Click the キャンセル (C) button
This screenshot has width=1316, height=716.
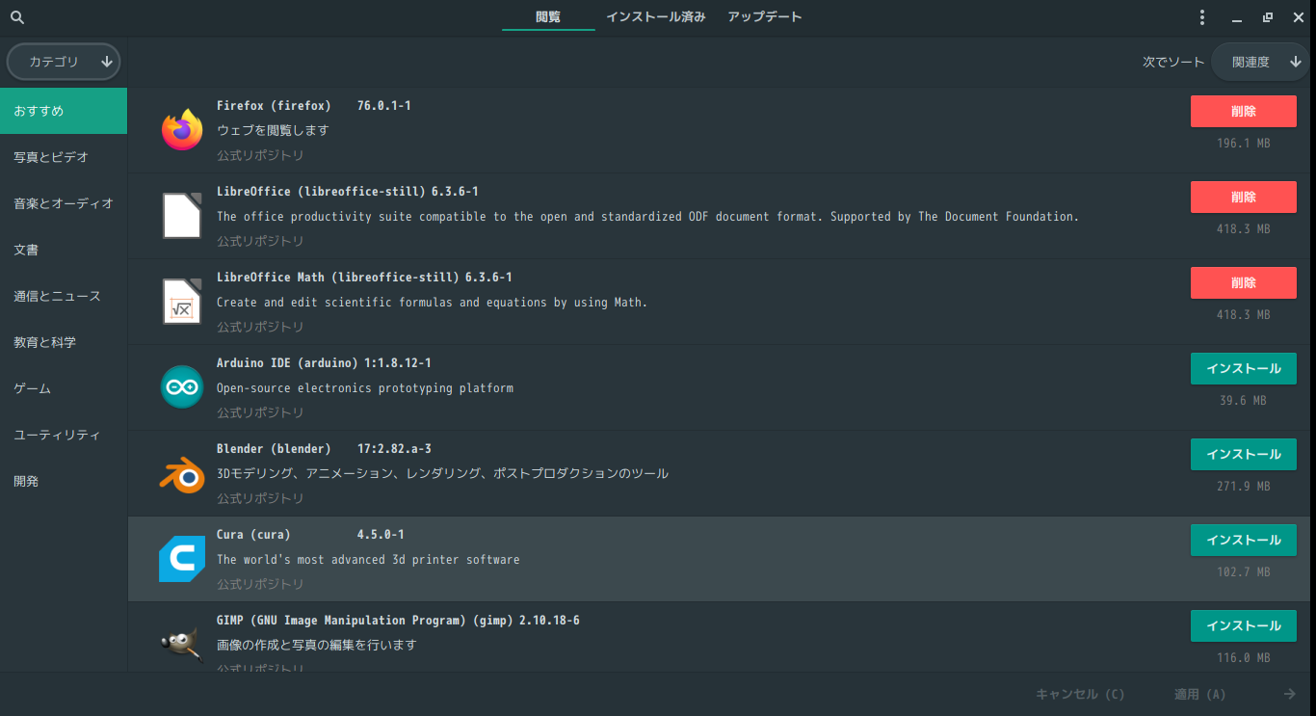pyautogui.click(x=1080, y=694)
